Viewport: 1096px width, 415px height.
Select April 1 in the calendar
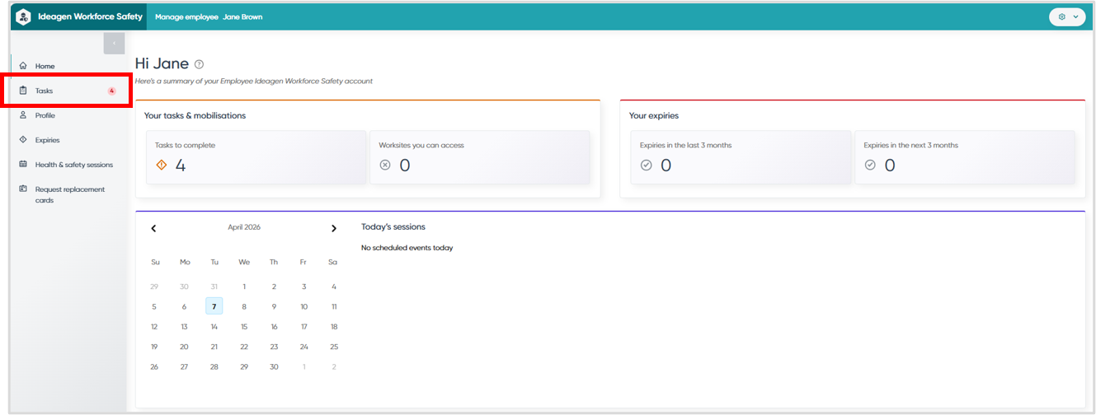244,287
